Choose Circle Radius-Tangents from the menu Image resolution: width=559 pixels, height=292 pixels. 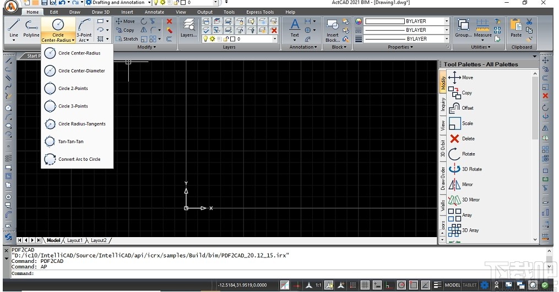(77, 124)
